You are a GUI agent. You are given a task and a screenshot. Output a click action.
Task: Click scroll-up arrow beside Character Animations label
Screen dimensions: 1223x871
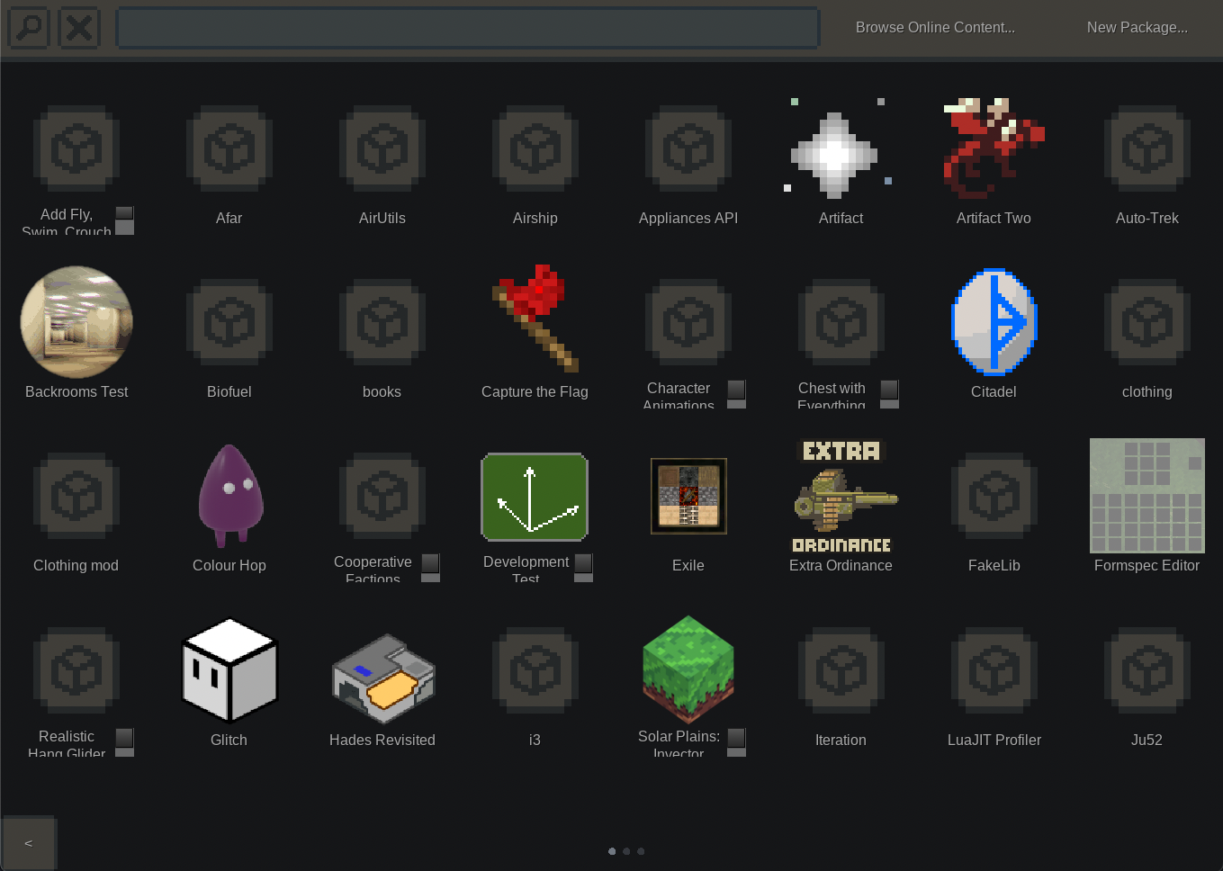coord(736,388)
